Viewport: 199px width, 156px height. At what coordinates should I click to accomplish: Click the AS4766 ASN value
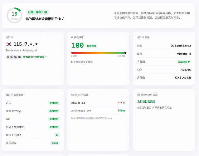(186, 70)
